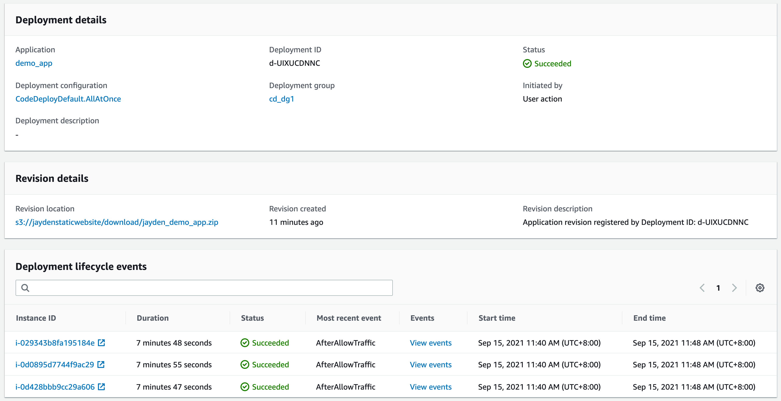This screenshot has width=781, height=401.
Task: Click external link icon beside i-029343b8fa195184e
Action: pos(102,343)
